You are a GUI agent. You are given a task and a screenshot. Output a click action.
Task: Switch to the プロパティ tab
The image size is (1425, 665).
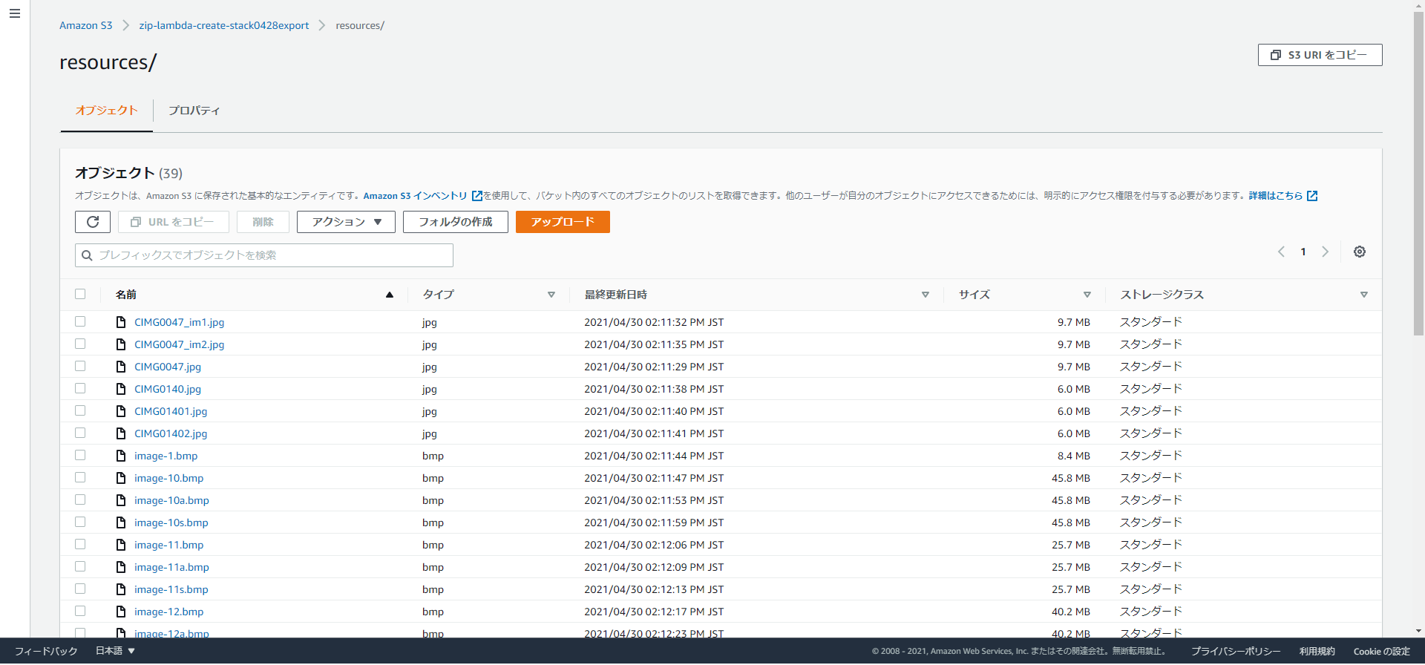(x=194, y=111)
